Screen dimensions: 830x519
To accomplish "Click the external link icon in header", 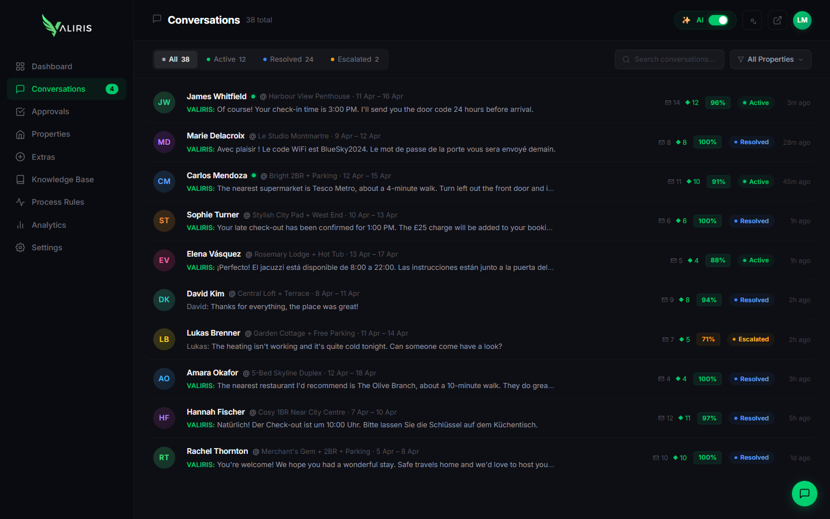I will (778, 20).
